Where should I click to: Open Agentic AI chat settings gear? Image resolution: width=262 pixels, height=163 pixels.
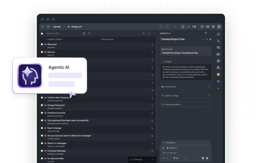coord(210,39)
